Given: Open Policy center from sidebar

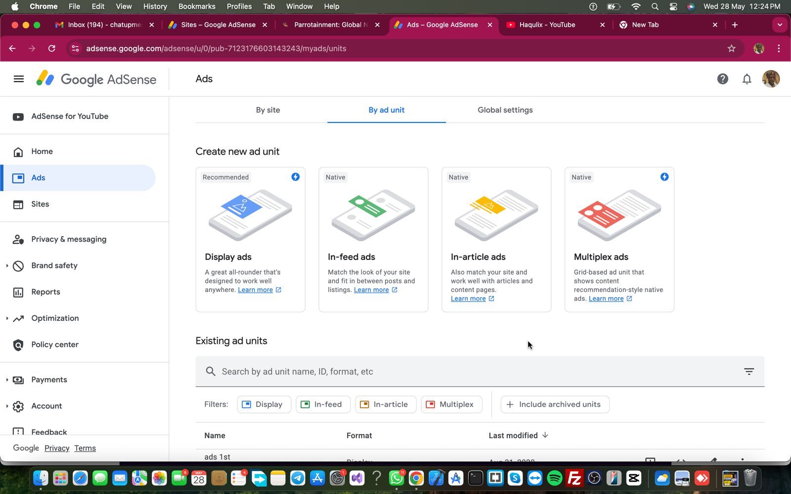Looking at the screenshot, I should (x=54, y=344).
